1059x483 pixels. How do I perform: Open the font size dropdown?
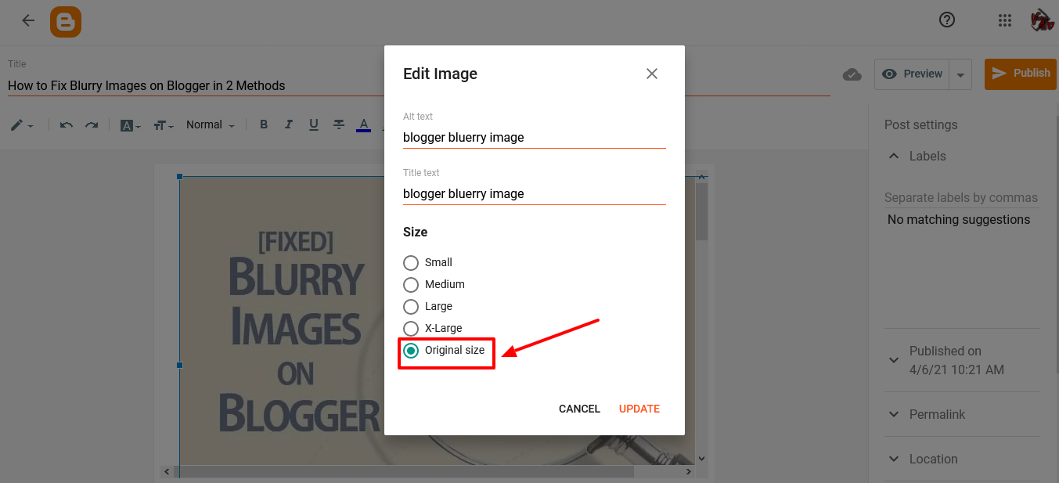tap(164, 125)
